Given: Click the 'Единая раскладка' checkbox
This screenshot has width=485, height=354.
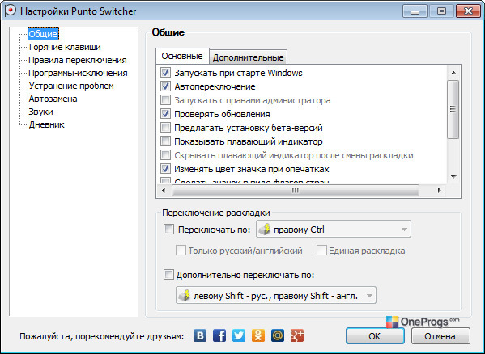Looking at the screenshot, I should (321, 251).
